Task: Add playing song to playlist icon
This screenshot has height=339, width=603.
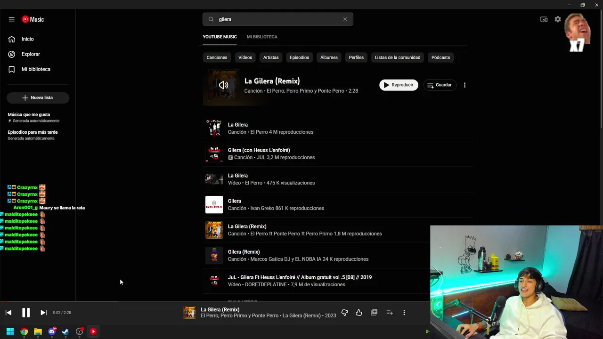Action: (390, 313)
